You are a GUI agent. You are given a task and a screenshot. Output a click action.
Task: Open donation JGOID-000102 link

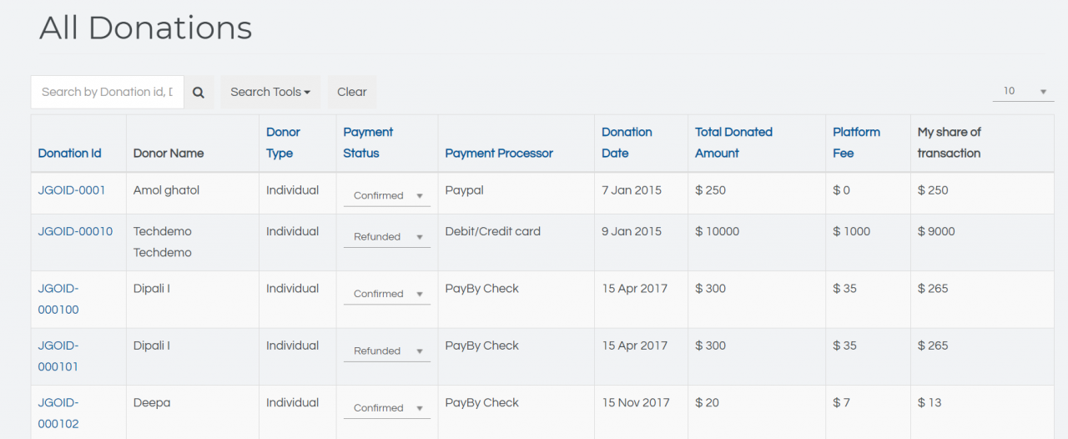[x=58, y=412]
